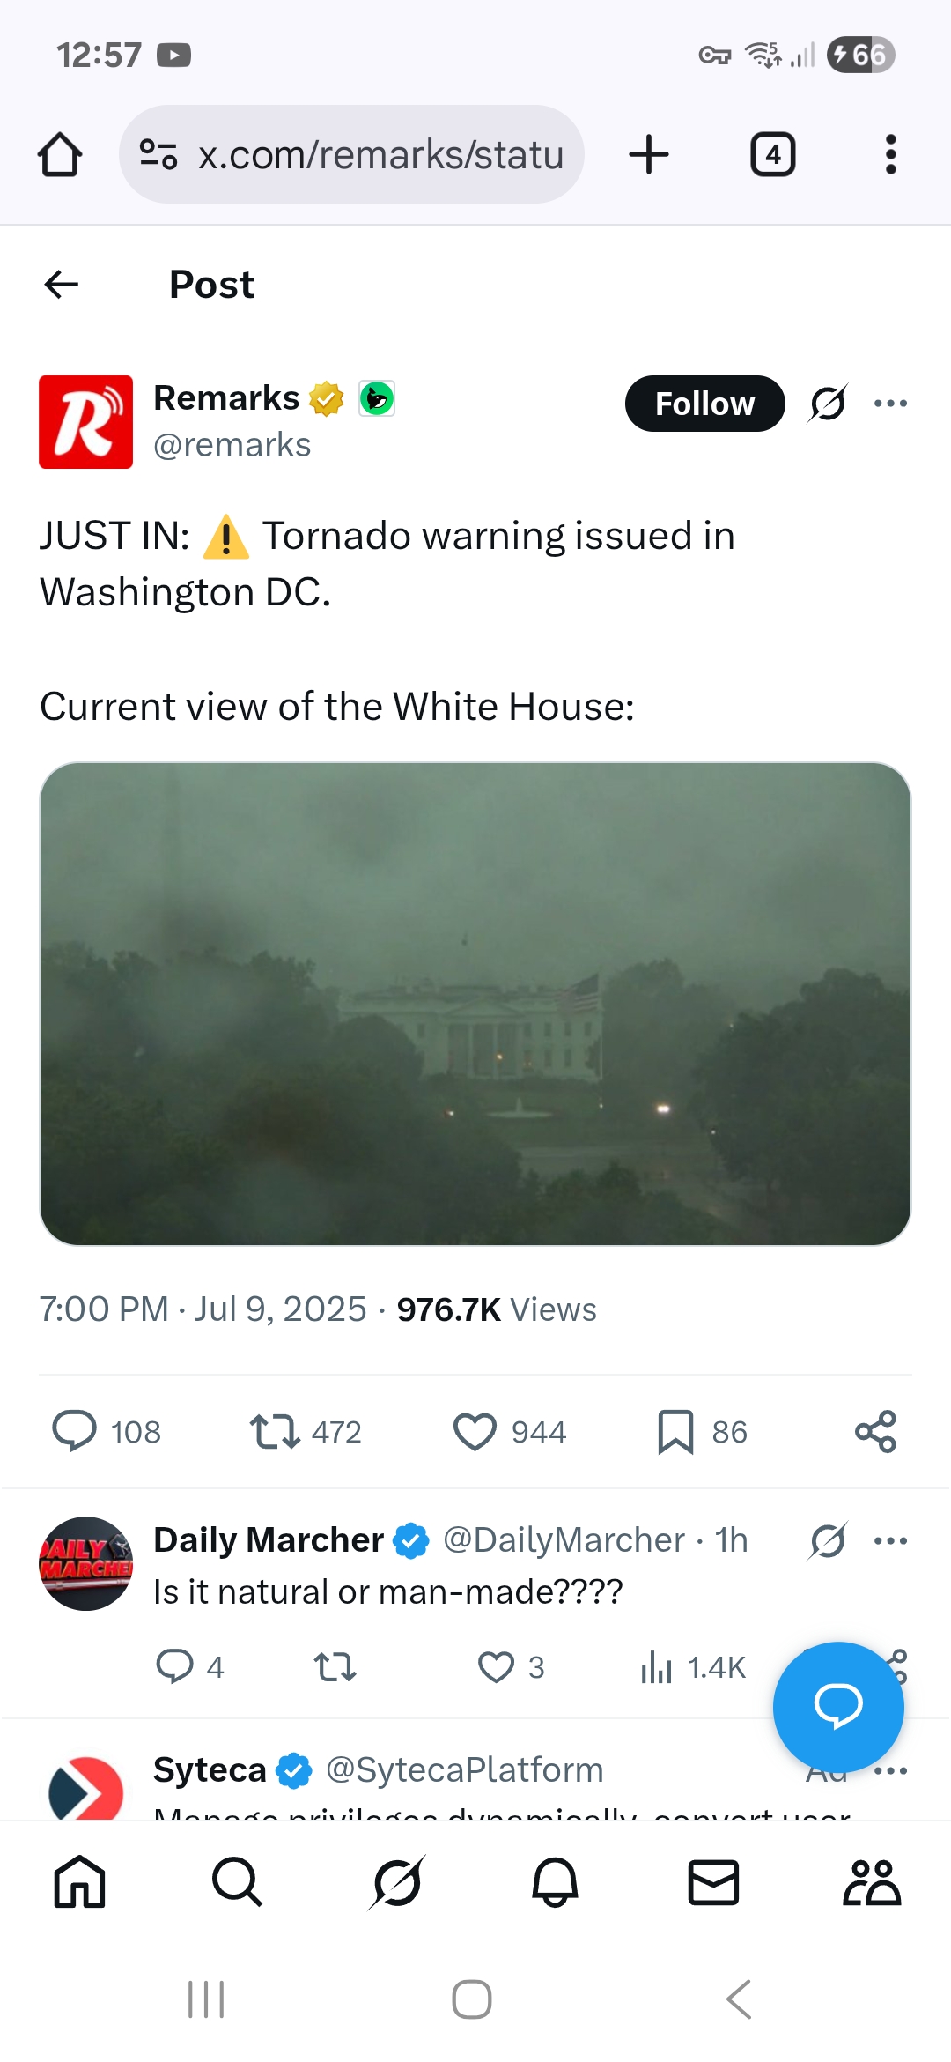Open more options for Remarks post
The width and height of the screenshot is (951, 2062).
coord(890,404)
